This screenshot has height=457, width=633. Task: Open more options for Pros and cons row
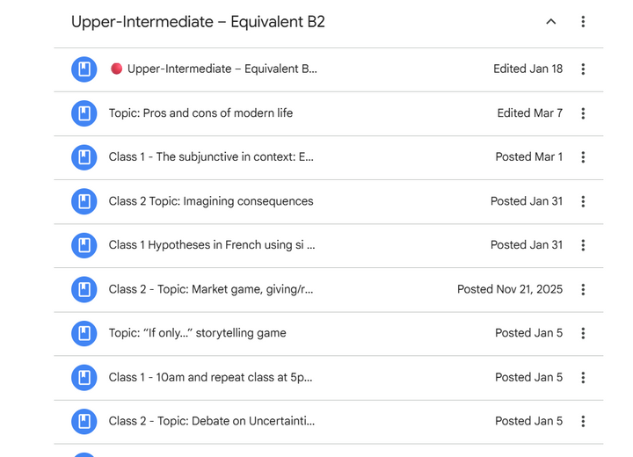coord(583,113)
